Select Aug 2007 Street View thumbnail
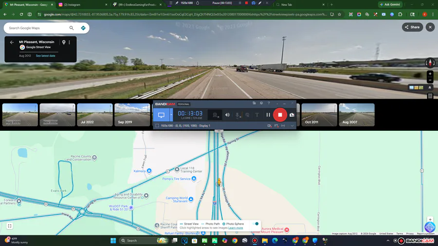Image resolution: width=438 pixels, height=246 pixels. point(357,115)
